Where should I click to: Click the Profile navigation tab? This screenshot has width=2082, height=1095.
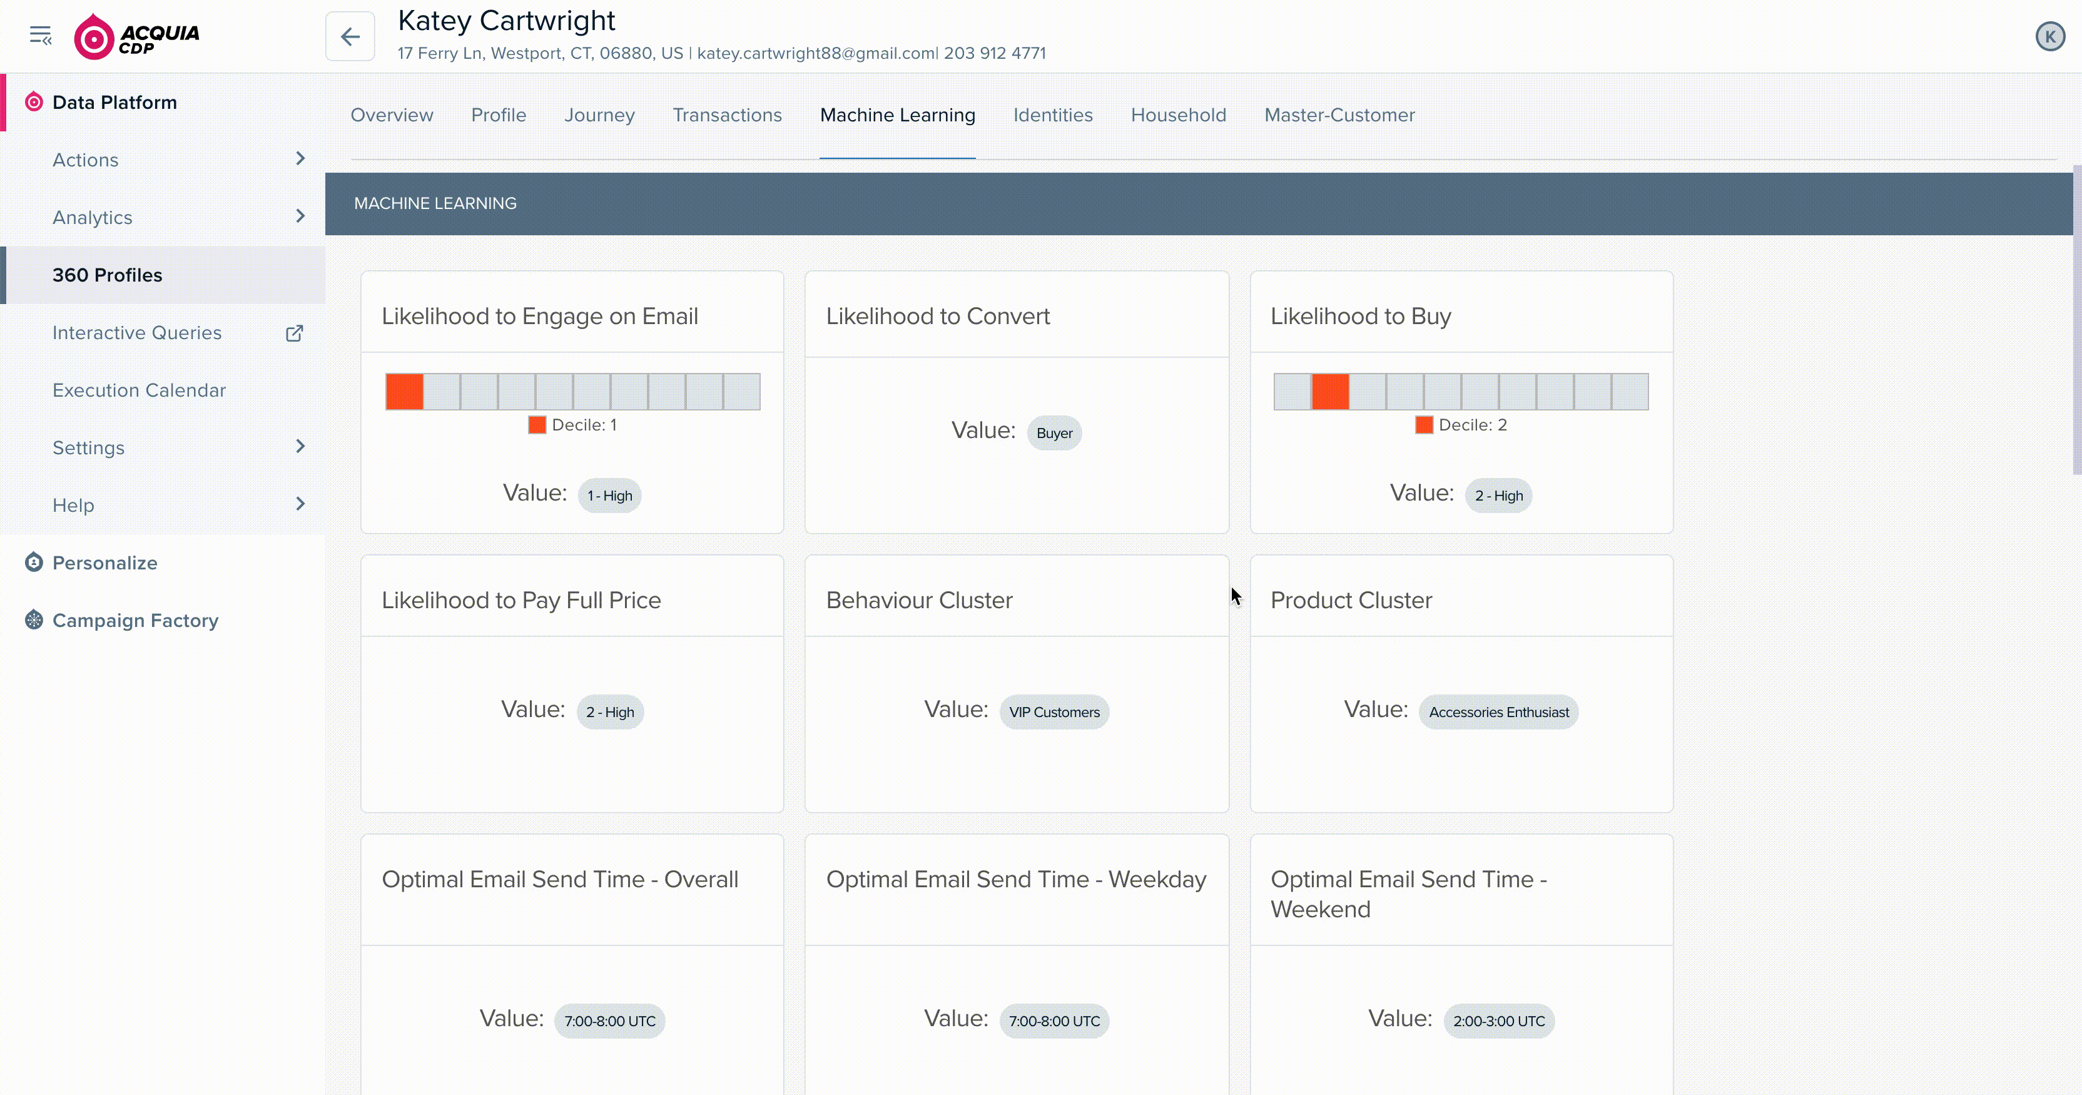[x=499, y=115]
